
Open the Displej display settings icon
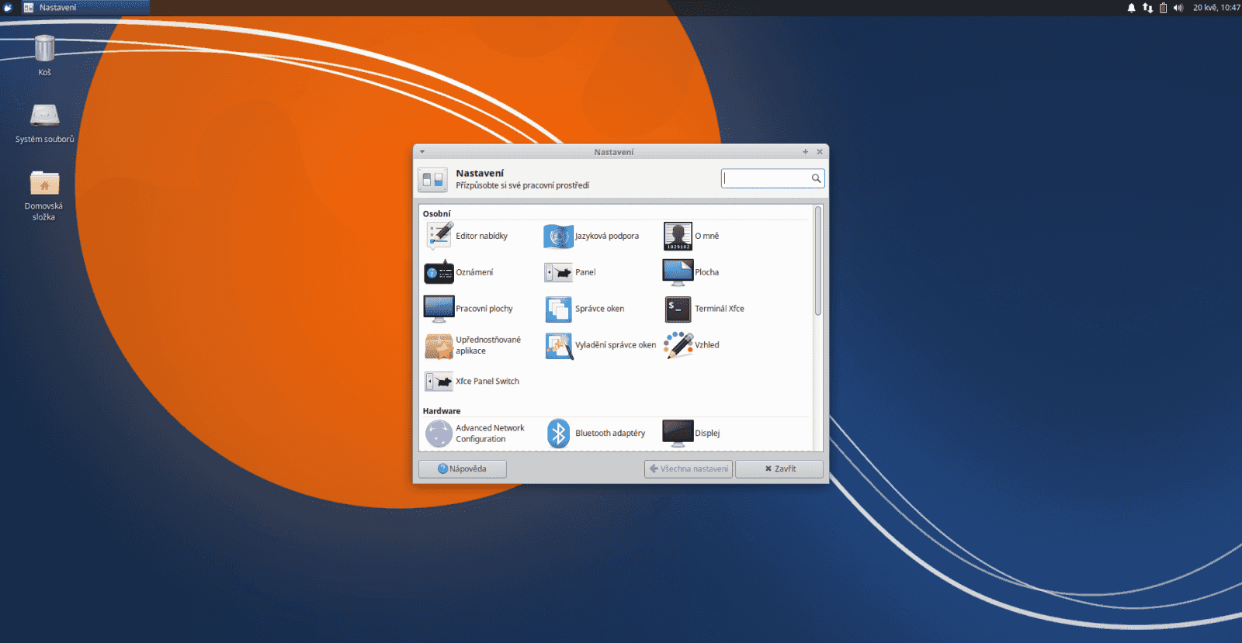click(678, 434)
